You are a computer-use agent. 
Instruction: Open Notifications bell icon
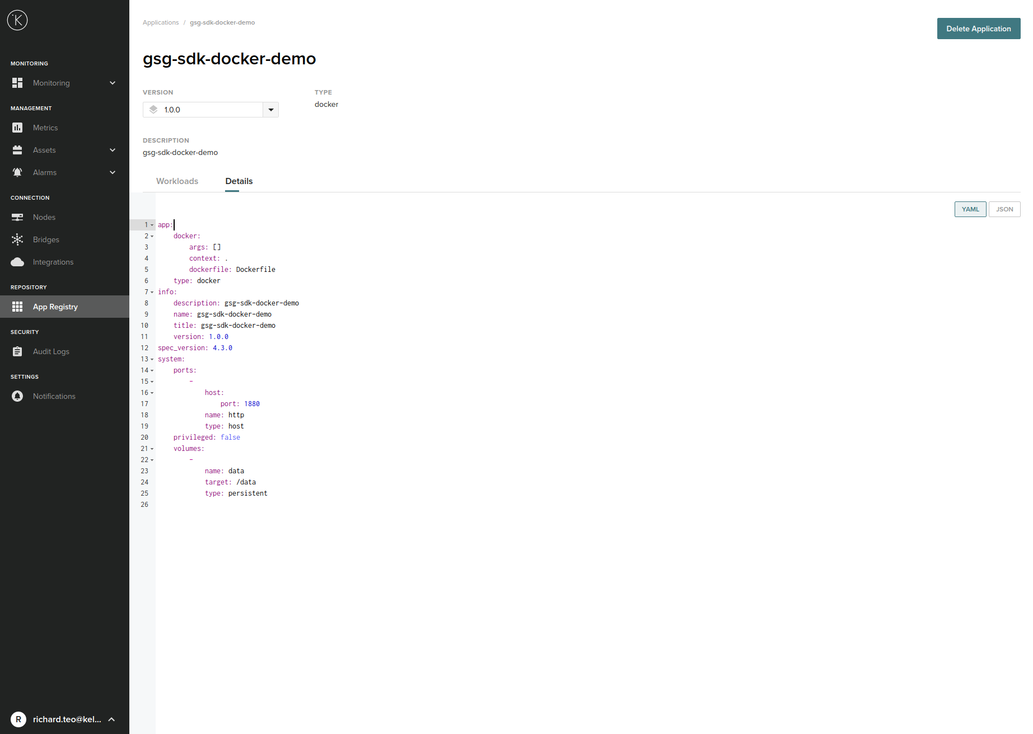point(17,396)
